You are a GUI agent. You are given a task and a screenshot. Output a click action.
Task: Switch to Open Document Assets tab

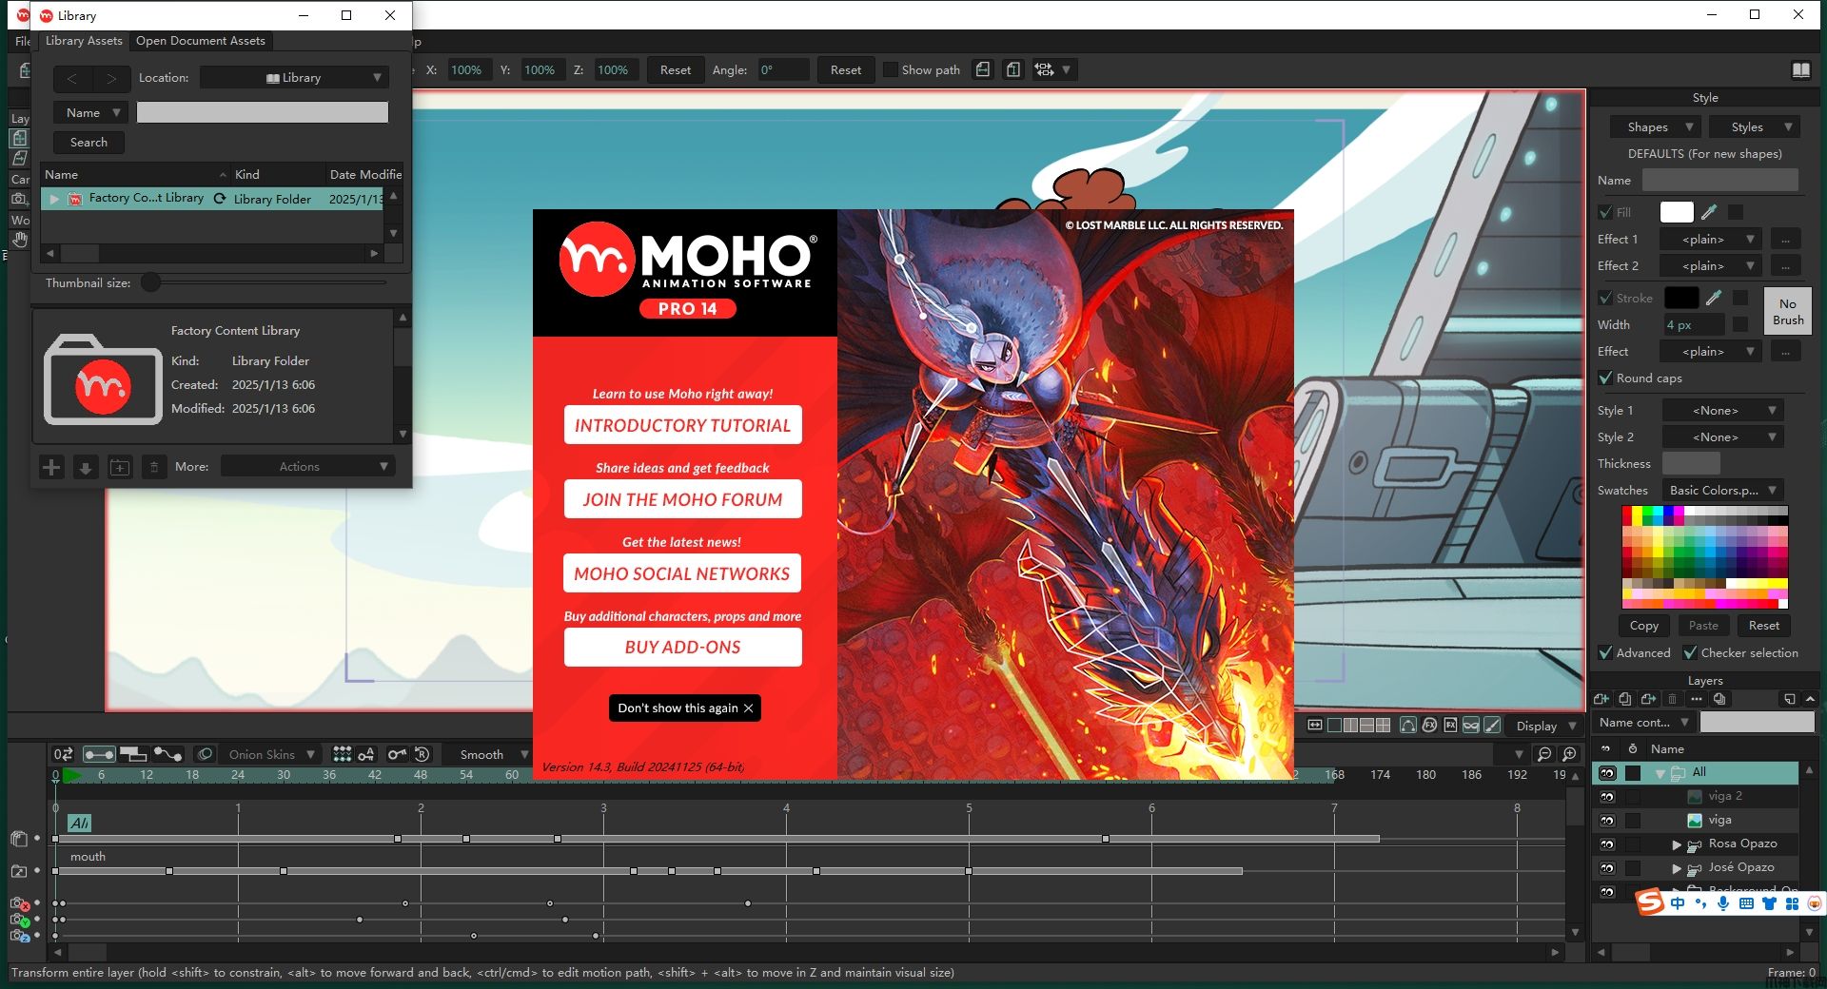(x=200, y=41)
